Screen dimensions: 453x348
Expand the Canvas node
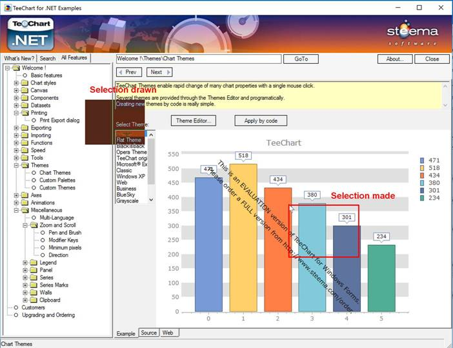17,90
